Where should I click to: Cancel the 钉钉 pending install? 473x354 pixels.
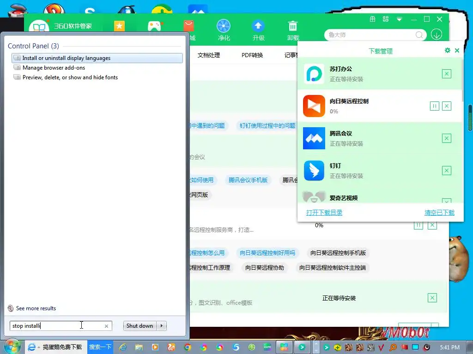click(447, 171)
